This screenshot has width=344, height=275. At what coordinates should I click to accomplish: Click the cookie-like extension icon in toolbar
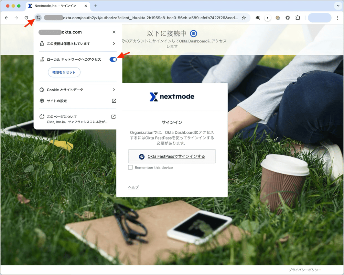[278, 18]
